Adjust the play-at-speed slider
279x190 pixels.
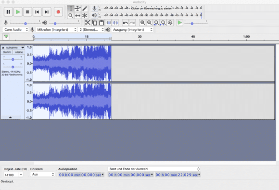[196, 23]
